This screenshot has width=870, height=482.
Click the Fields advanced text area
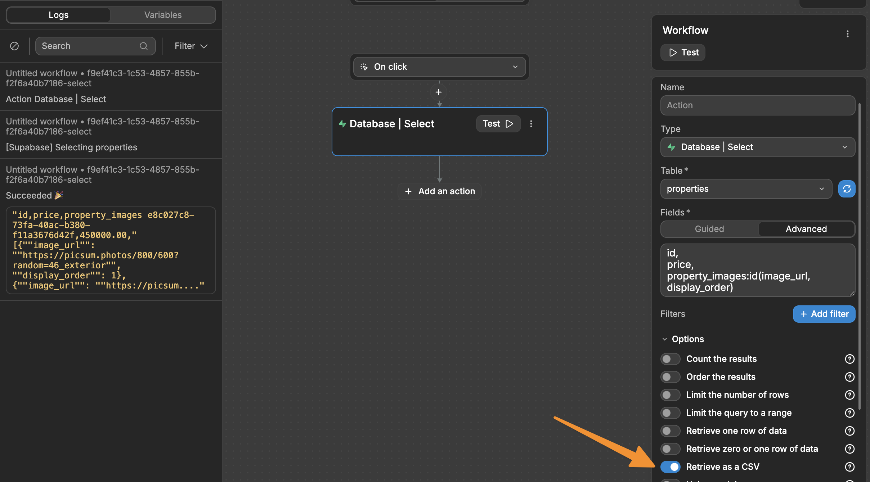click(758, 270)
